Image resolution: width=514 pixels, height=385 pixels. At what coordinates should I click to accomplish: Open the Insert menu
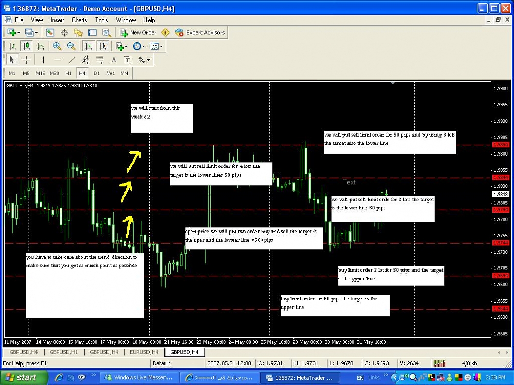(x=57, y=20)
